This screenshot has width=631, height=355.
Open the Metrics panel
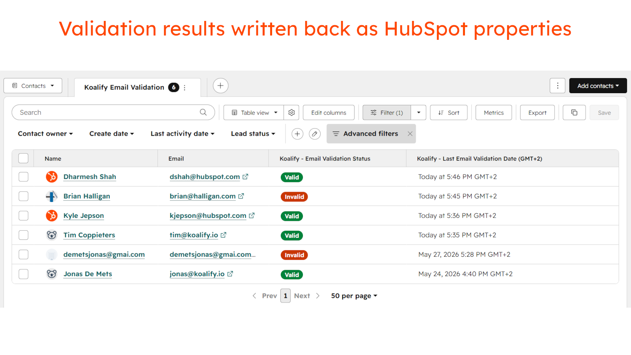click(494, 112)
